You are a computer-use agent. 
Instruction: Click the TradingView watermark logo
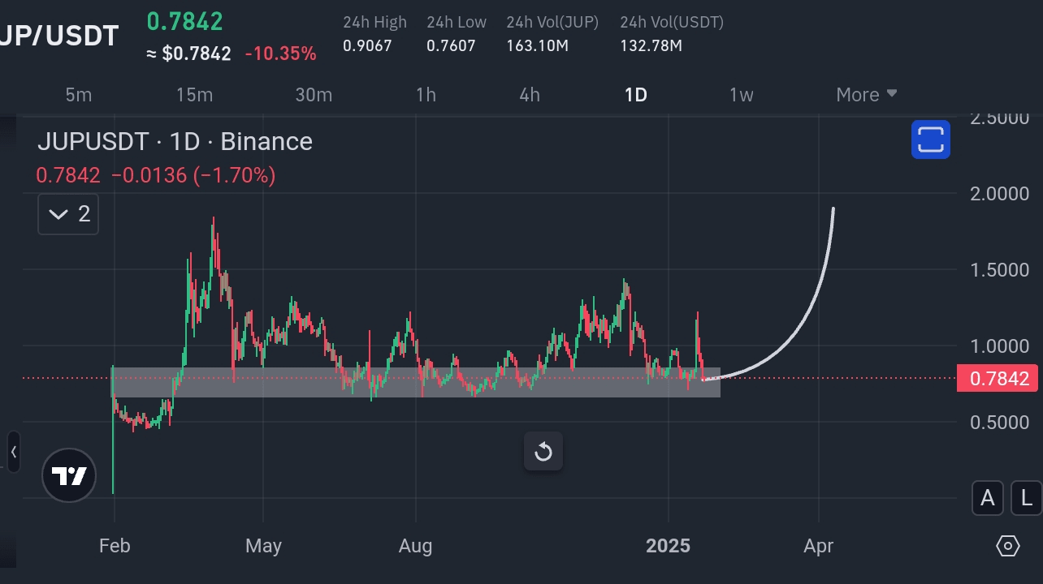pyautogui.click(x=68, y=474)
